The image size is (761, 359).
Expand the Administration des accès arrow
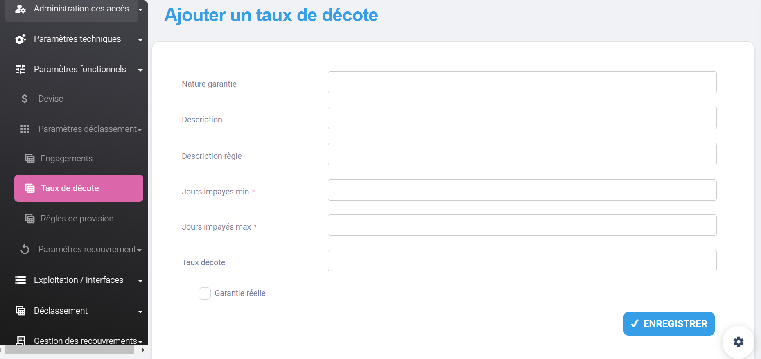pyautogui.click(x=140, y=9)
